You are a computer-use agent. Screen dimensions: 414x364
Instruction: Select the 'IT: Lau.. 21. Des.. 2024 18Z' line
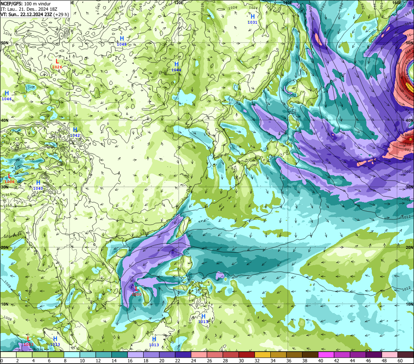pos(29,9)
